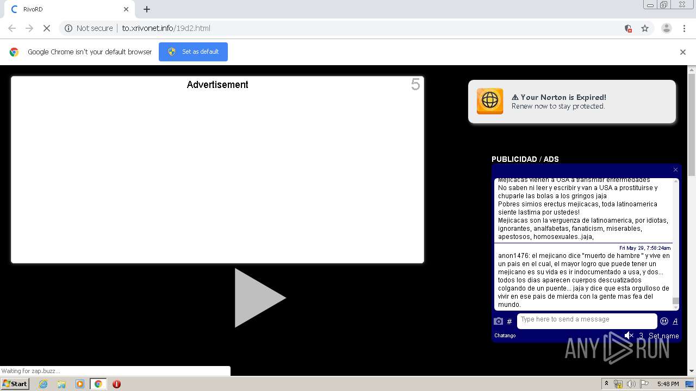Click the 'PUBLICIDAD / ADS' label

point(525,159)
